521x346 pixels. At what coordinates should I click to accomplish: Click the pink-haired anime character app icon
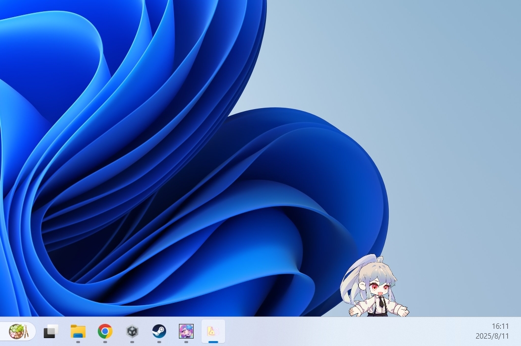tap(186, 332)
